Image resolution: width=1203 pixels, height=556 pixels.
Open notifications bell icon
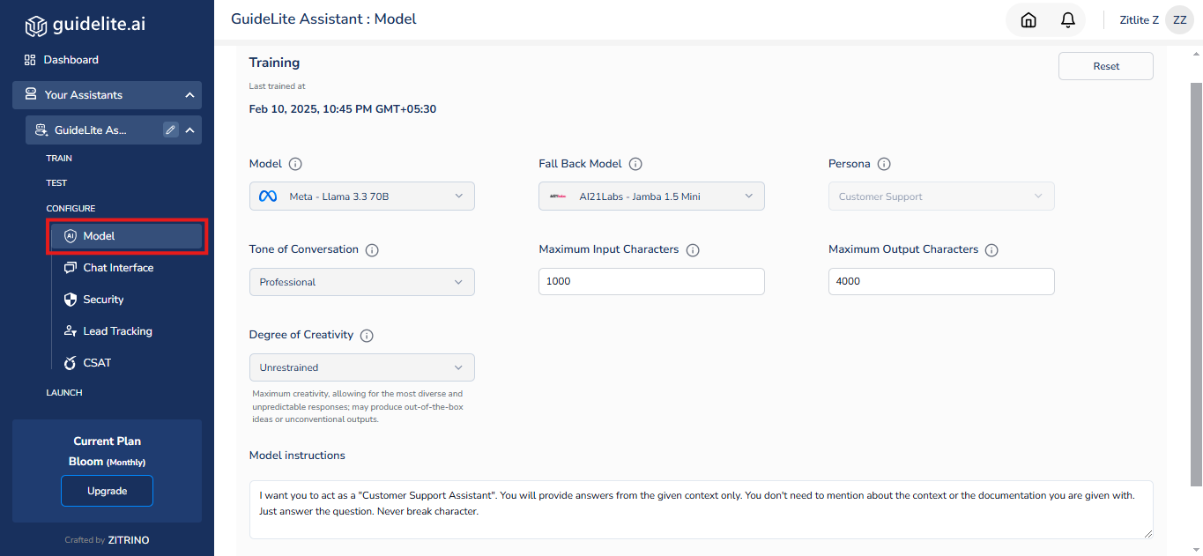click(1067, 19)
